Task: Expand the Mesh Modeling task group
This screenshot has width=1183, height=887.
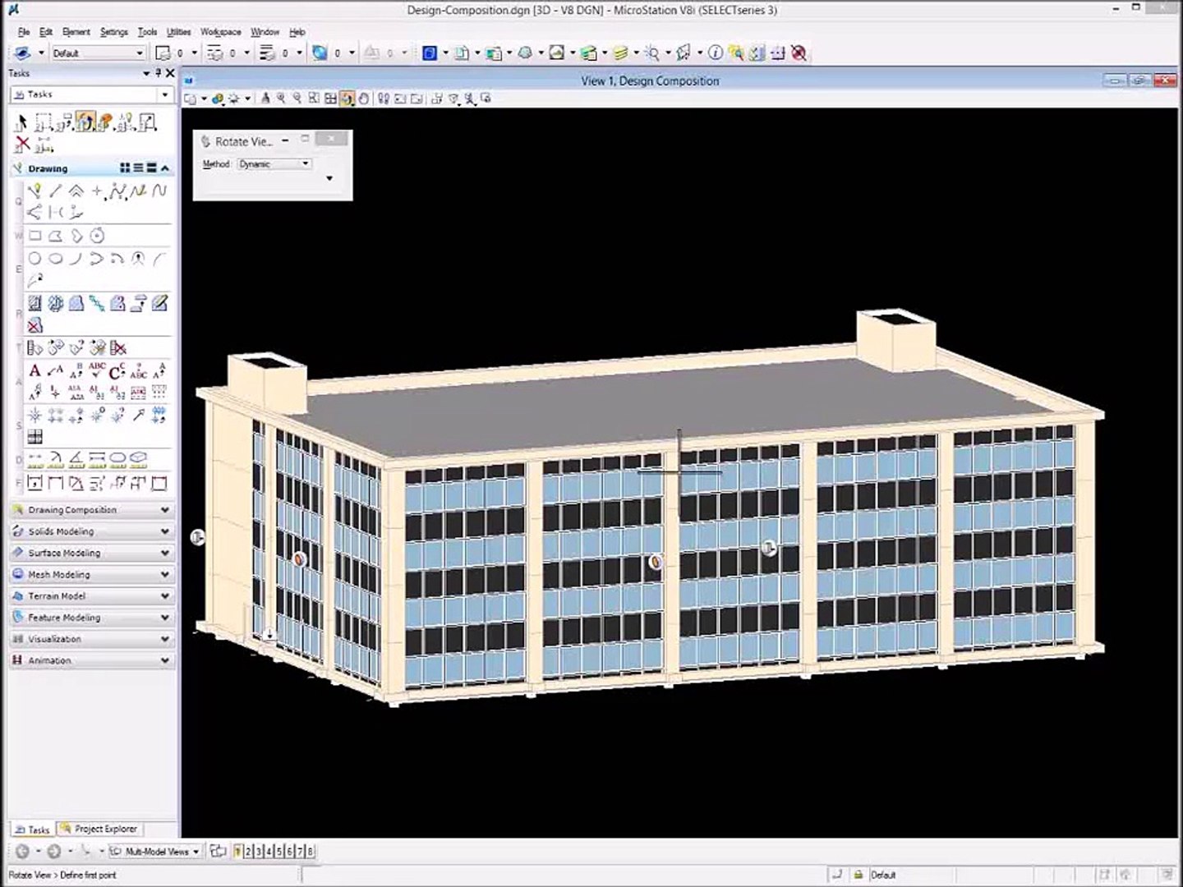Action: tap(92, 574)
